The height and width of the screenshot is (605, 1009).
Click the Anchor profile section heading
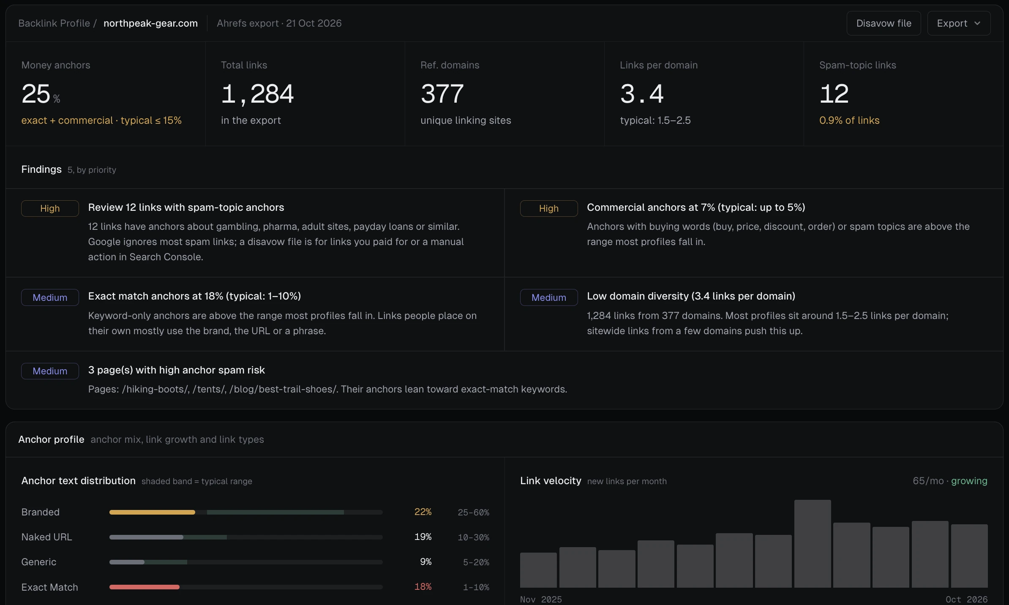[51, 439]
